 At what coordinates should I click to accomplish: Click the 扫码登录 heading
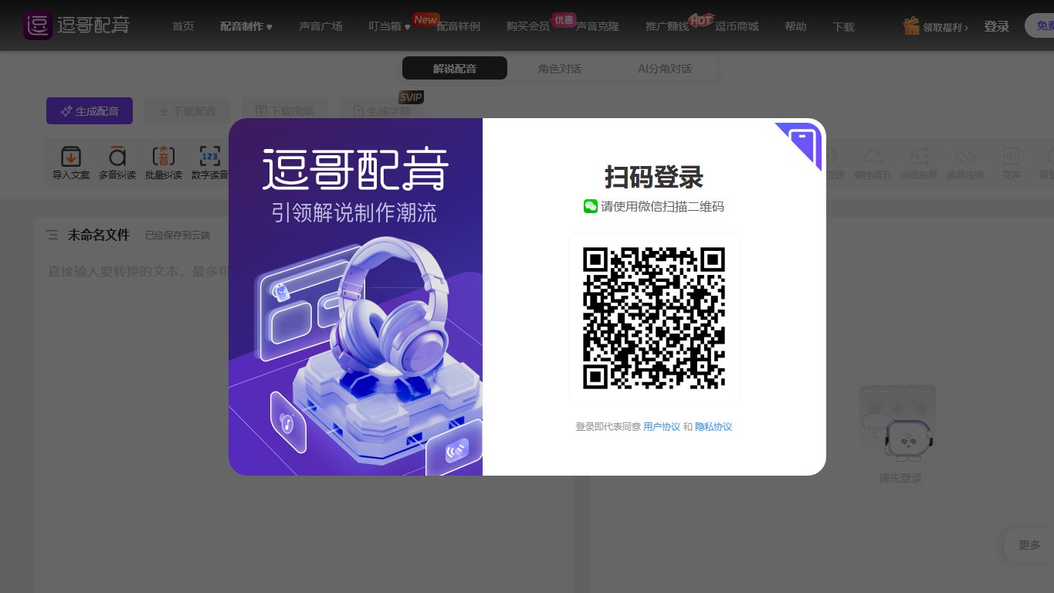(654, 177)
